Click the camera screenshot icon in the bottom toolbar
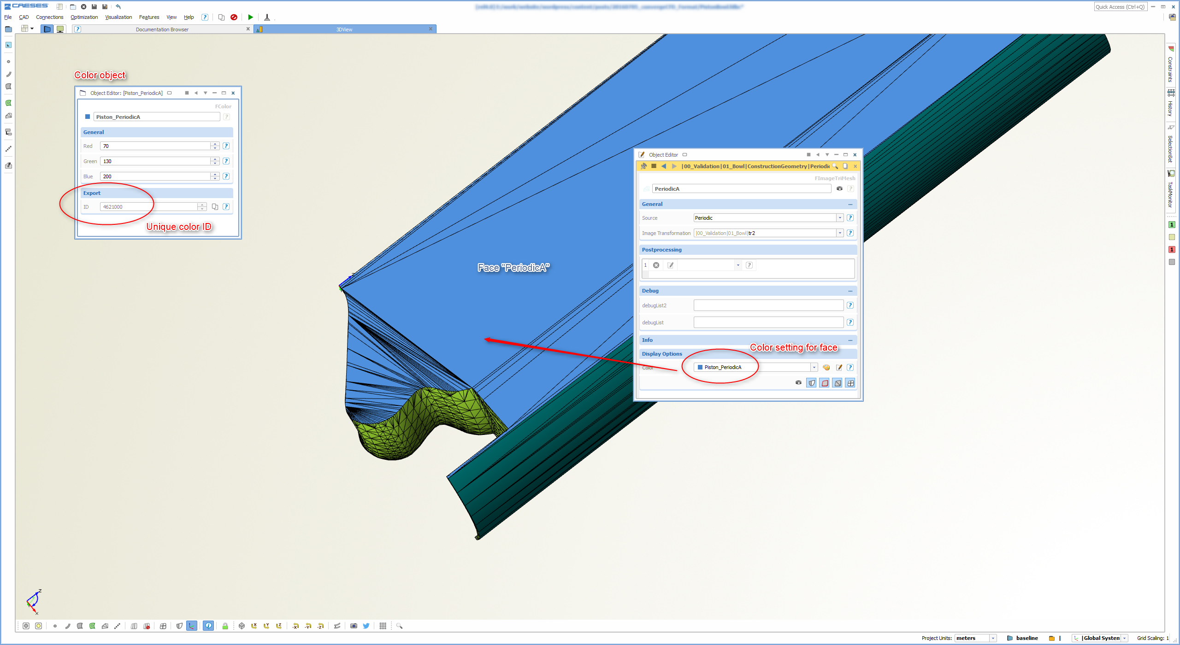The width and height of the screenshot is (1180, 645). coord(354,626)
